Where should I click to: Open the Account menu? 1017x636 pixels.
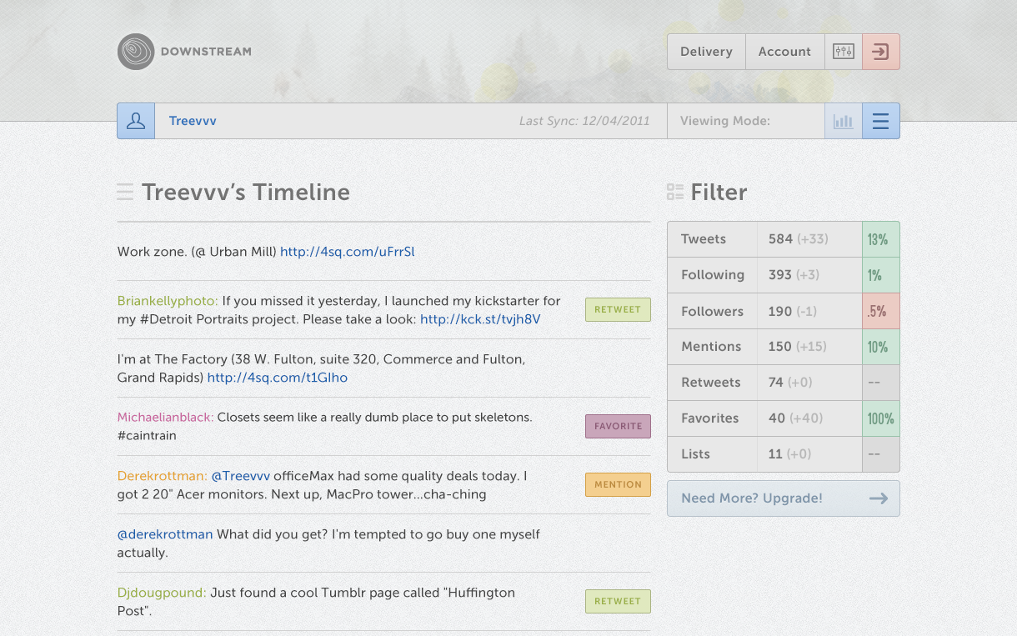tap(784, 52)
